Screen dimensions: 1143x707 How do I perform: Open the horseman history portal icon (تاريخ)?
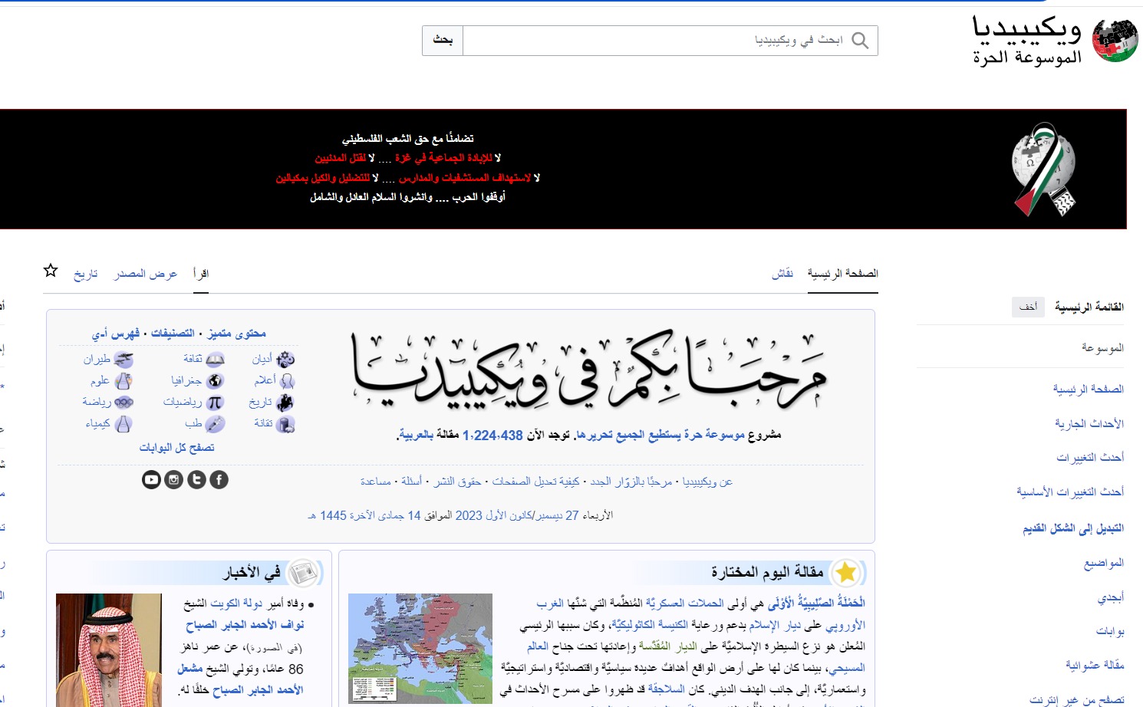[x=285, y=402]
